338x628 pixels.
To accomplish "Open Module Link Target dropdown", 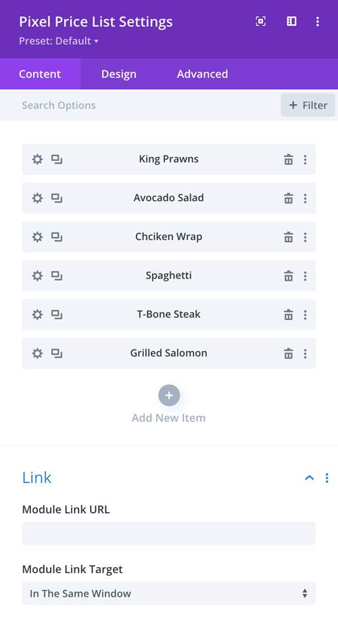I will (169, 593).
